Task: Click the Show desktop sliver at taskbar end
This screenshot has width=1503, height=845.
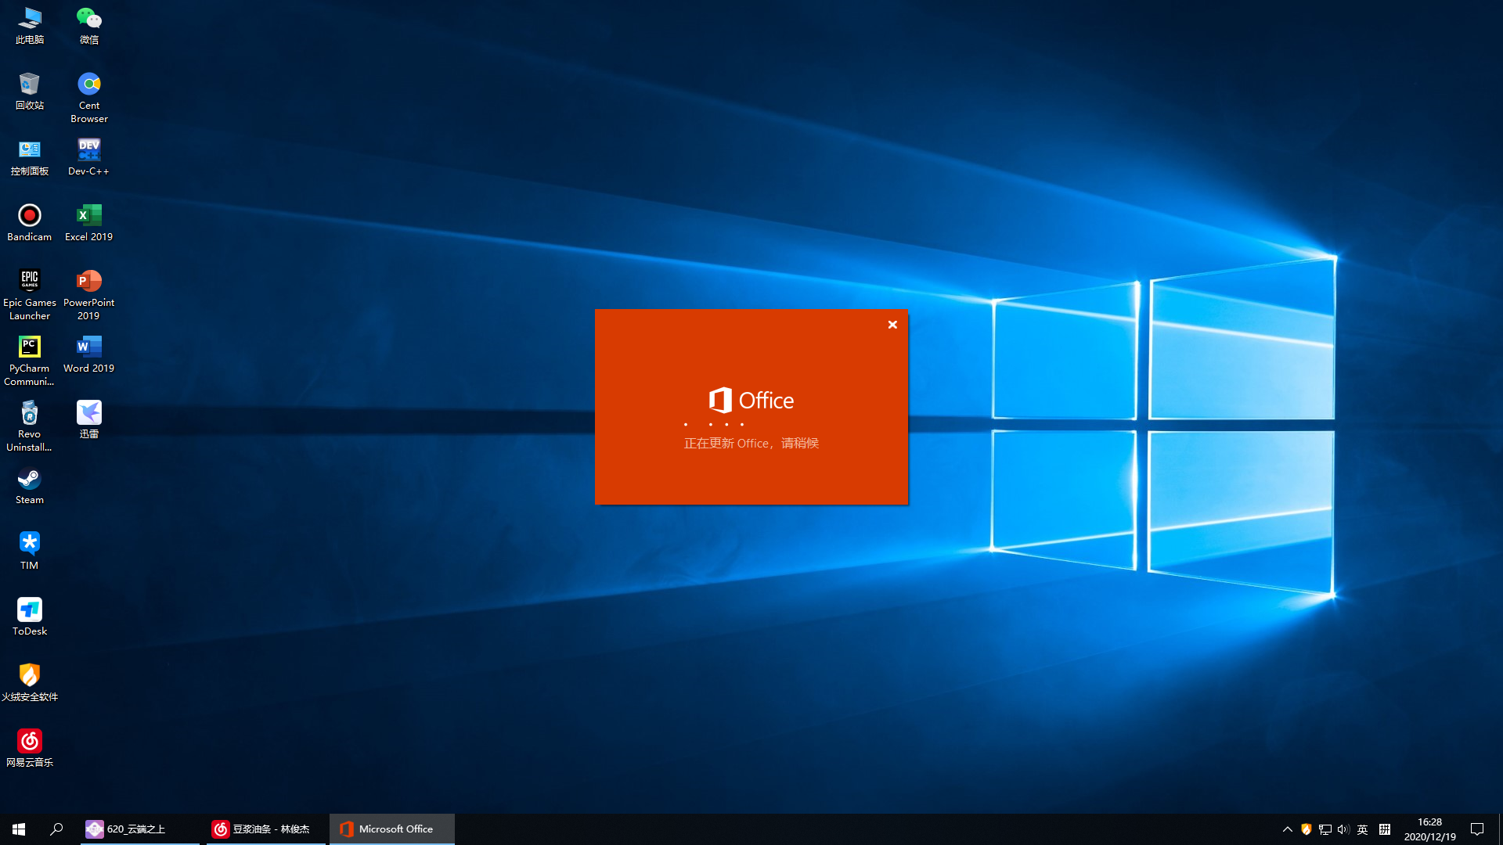Action: 1500,829
